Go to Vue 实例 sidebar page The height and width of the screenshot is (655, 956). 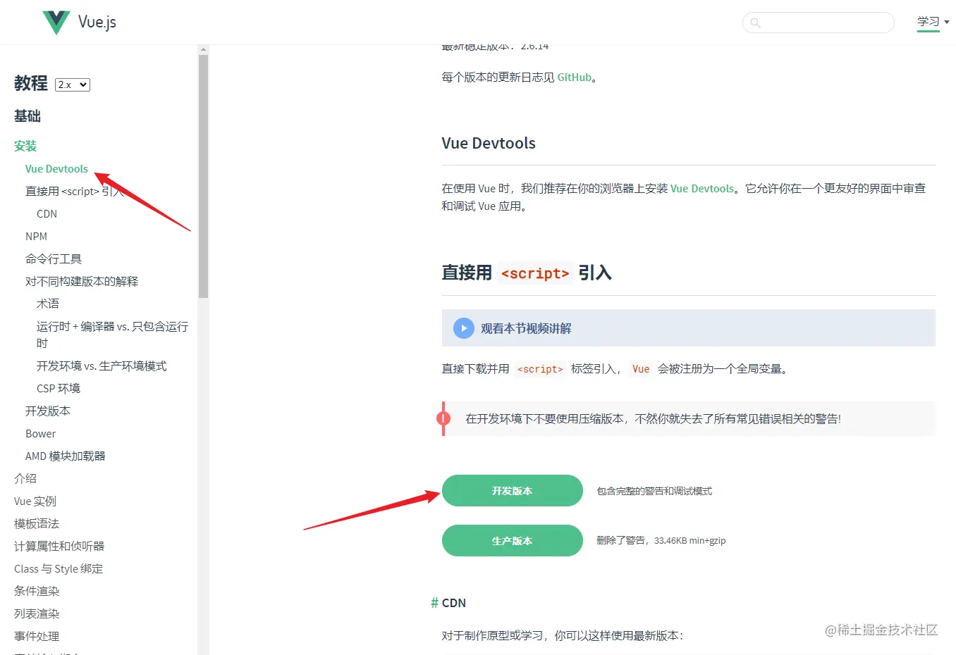35,501
